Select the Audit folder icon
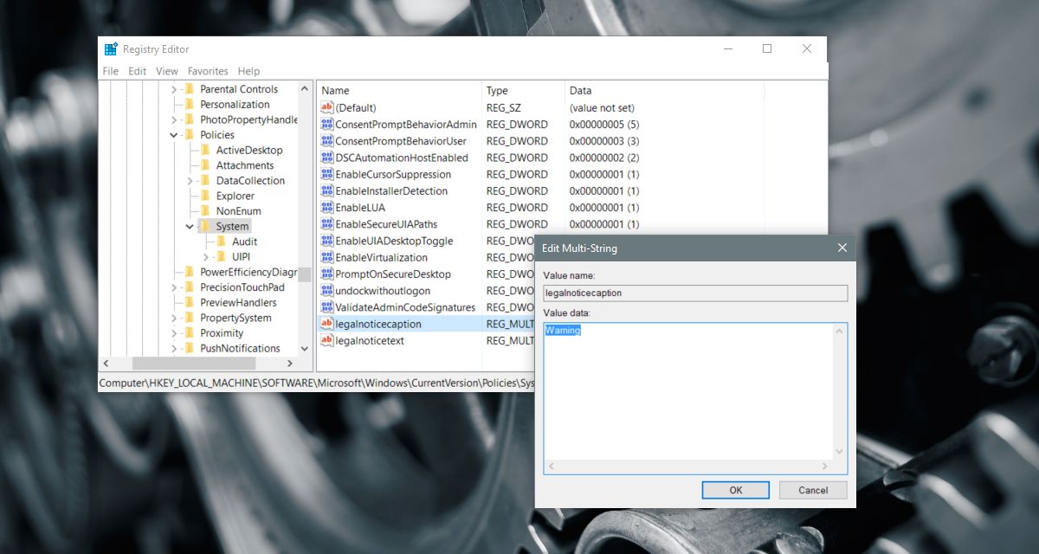This screenshot has height=554, width=1039. pos(221,242)
